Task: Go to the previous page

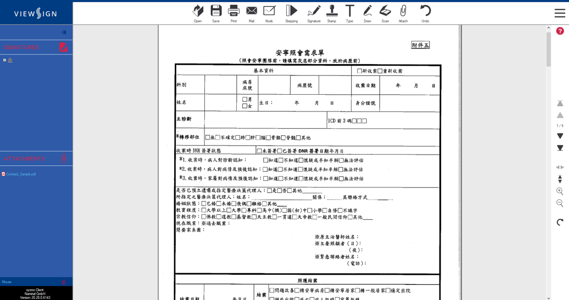Action: tap(560, 115)
